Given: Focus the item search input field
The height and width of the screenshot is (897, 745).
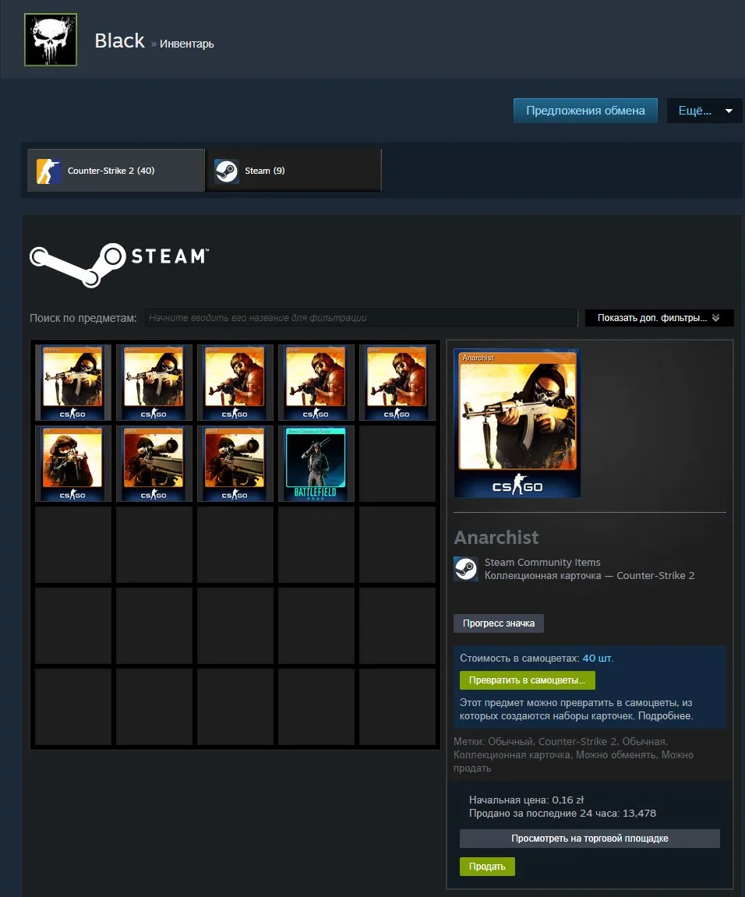Looking at the screenshot, I should click(x=361, y=318).
